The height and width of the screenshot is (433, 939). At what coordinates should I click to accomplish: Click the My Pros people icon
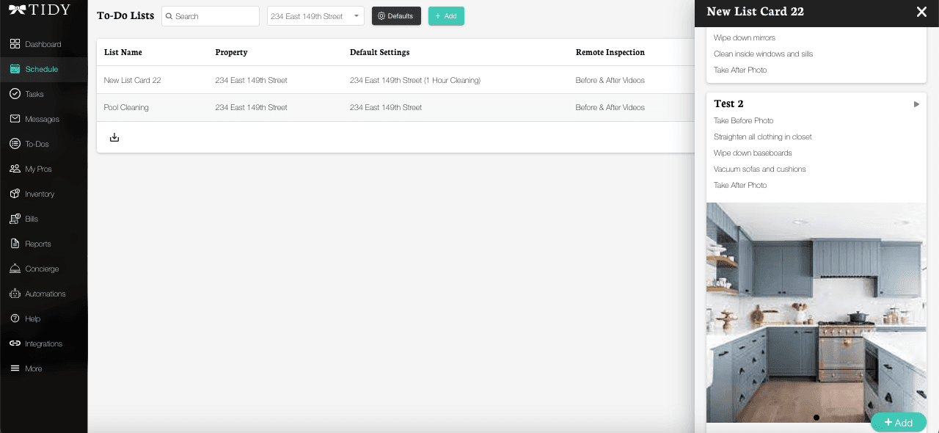click(x=15, y=169)
